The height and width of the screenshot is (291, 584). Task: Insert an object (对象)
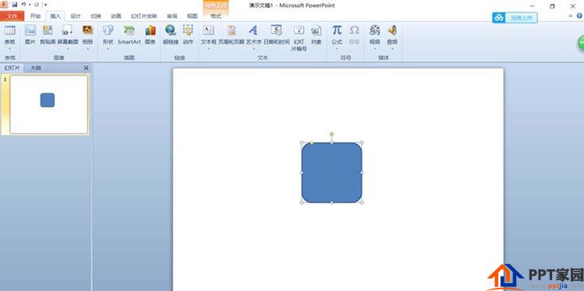(x=316, y=35)
